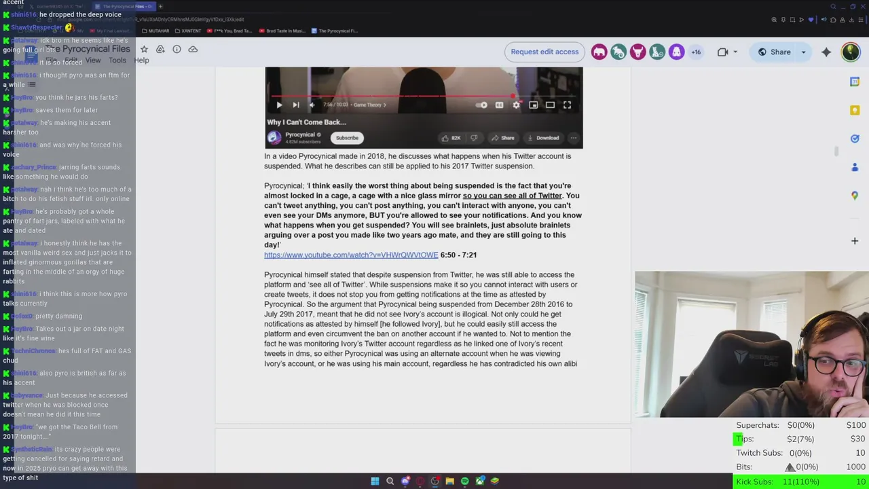
Task: Open Windows taskbar search
Action: click(x=390, y=481)
